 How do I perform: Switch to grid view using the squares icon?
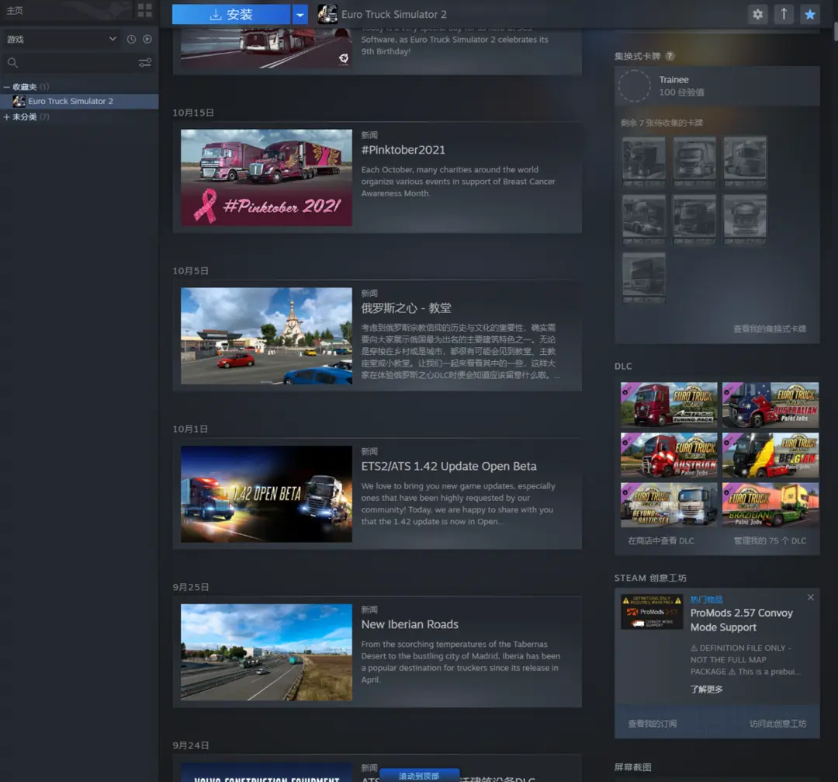tap(145, 10)
